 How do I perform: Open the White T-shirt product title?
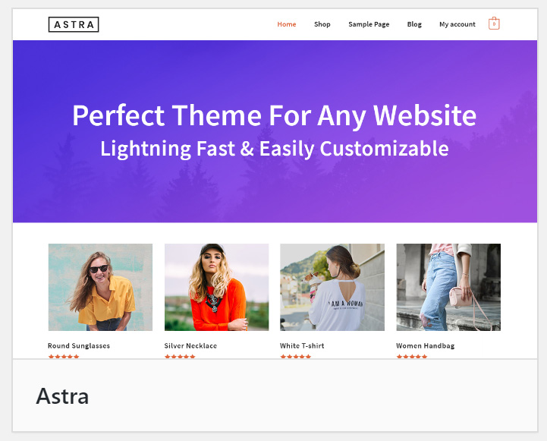coord(302,346)
